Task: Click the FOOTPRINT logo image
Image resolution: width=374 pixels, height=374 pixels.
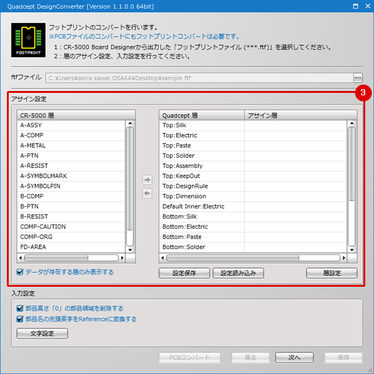Action: coord(28,40)
